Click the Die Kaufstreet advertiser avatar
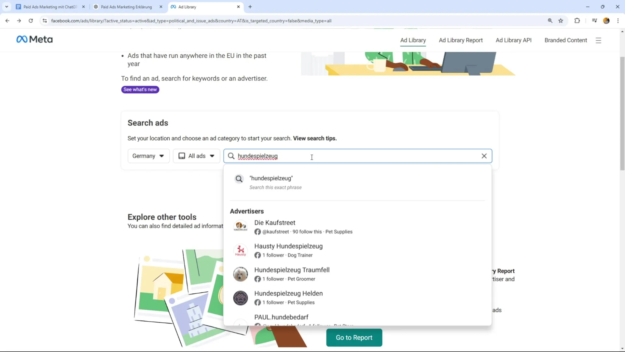The width and height of the screenshot is (625, 352). pyautogui.click(x=241, y=226)
